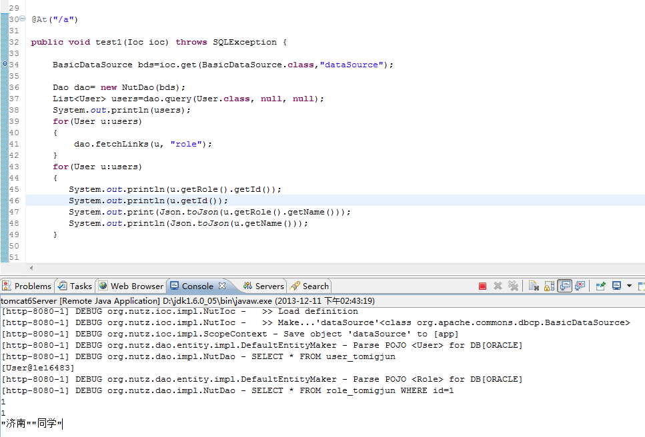Viewport: 645px width, 437px height.
Task: Click the text "SQLException" in the method signature
Action: (245, 42)
